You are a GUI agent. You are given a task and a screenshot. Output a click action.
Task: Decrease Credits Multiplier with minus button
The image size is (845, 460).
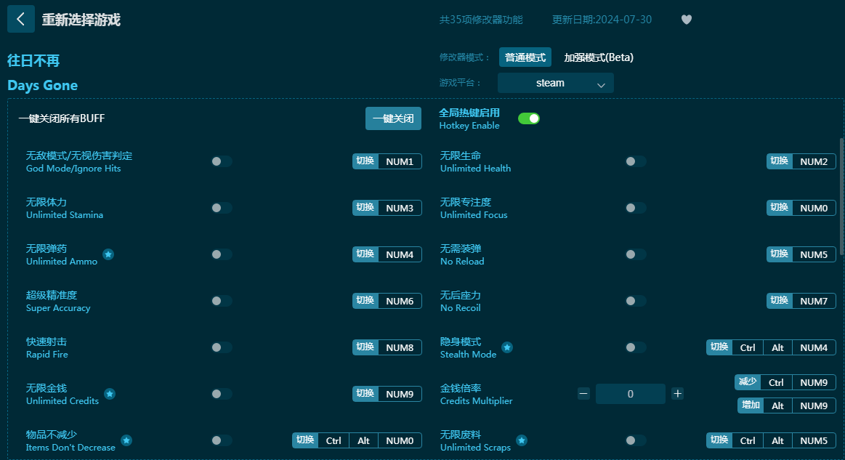click(583, 394)
